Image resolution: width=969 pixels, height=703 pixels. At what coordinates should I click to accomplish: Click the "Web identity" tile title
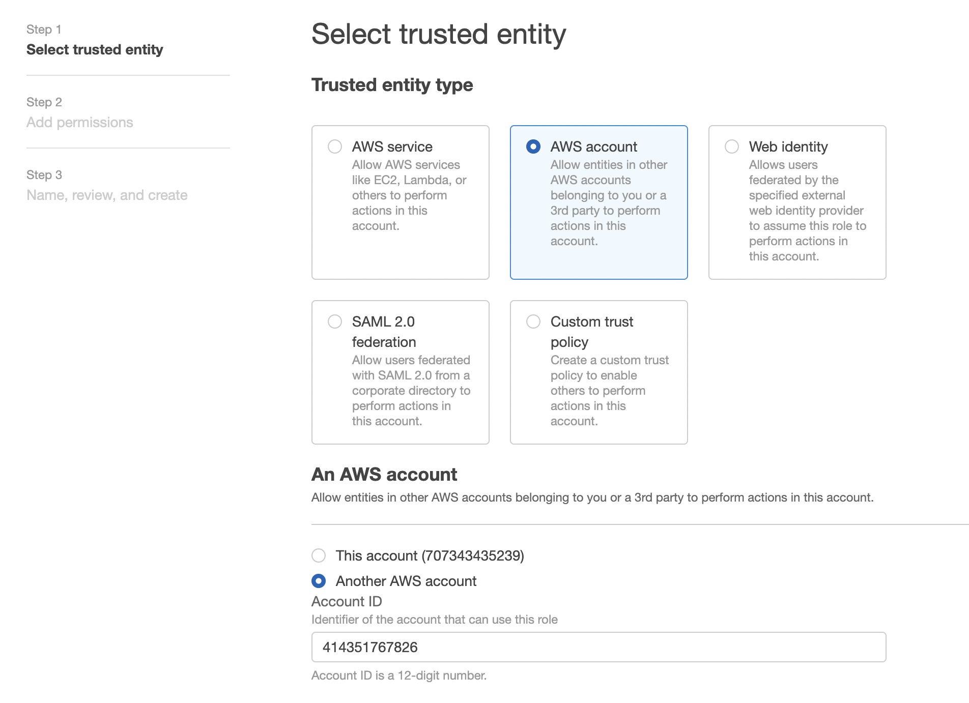788,147
